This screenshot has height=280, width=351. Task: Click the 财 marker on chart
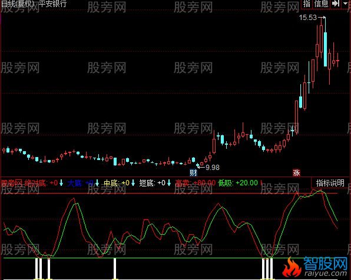(x=193, y=173)
